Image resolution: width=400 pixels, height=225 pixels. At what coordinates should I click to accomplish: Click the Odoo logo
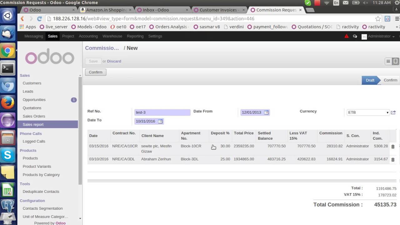(50, 56)
